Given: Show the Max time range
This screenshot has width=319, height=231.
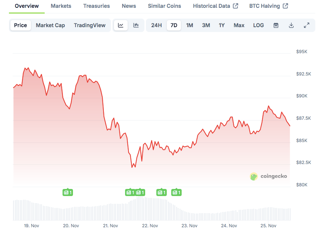Looking at the screenshot, I should [x=239, y=25].
